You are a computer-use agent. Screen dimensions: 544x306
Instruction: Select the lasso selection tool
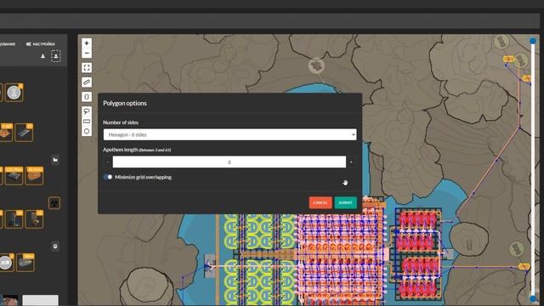click(x=87, y=111)
